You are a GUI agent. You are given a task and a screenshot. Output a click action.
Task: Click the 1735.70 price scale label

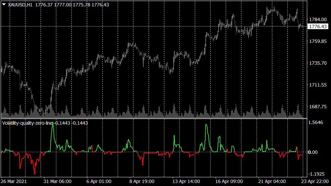pos(318,63)
